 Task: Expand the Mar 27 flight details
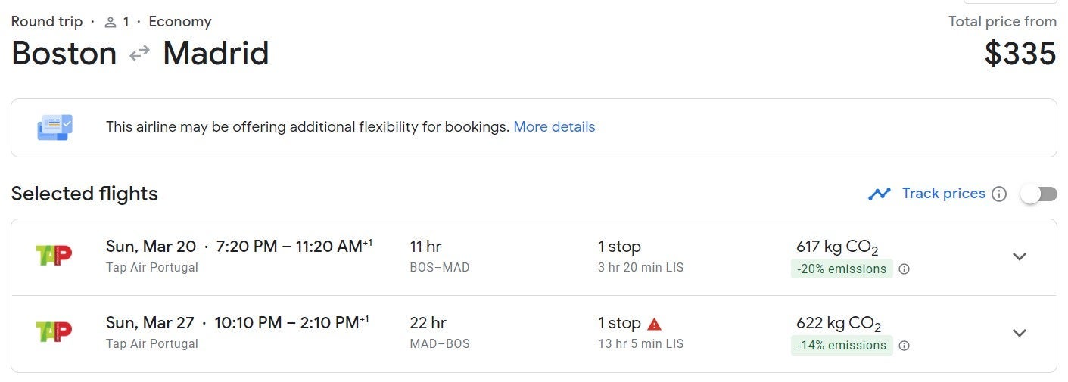(1020, 333)
